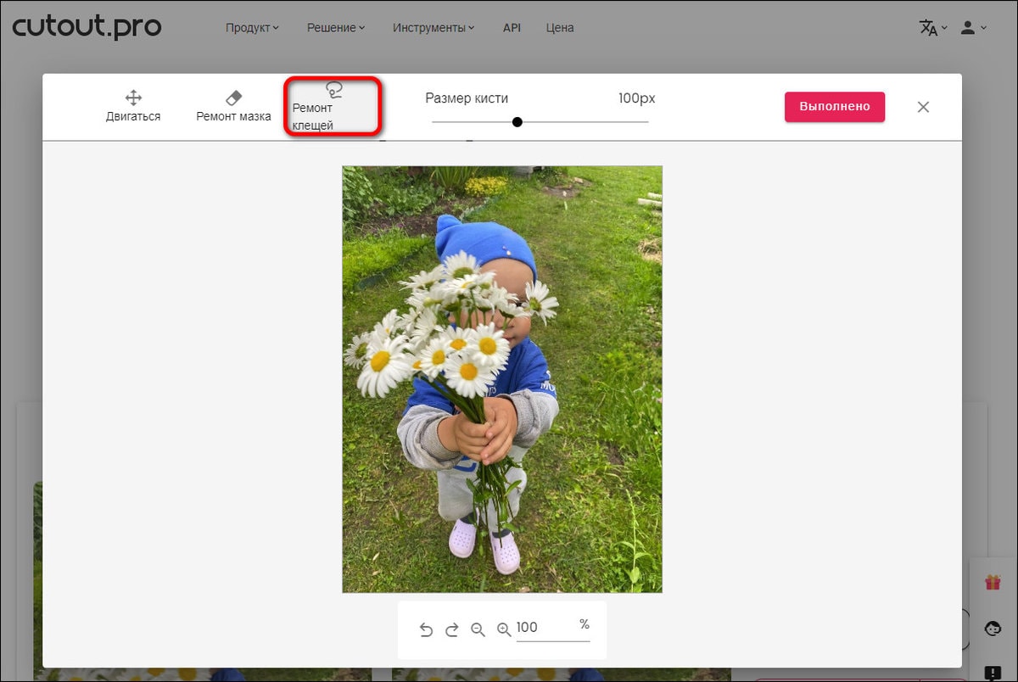The width and height of the screenshot is (1018, 682).
Task: Click the Выполнено done button
Action: 835,107
